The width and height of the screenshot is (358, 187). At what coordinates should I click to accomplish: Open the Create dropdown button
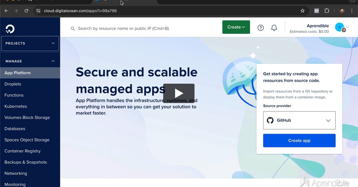pos(236,27)
